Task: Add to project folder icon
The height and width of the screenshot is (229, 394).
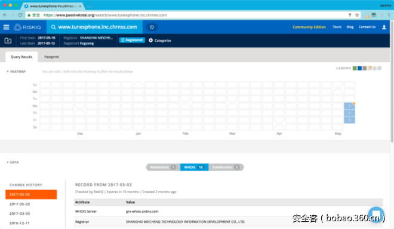Action: click(x=8, y=41)
